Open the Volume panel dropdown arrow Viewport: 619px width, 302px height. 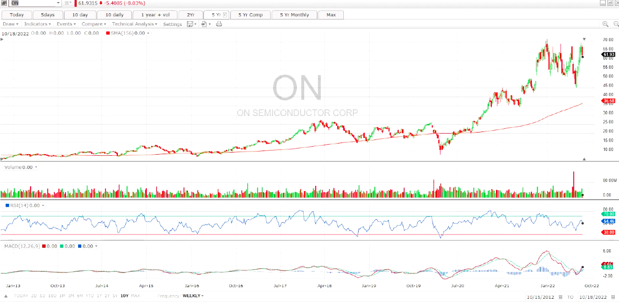coord(36,167)
